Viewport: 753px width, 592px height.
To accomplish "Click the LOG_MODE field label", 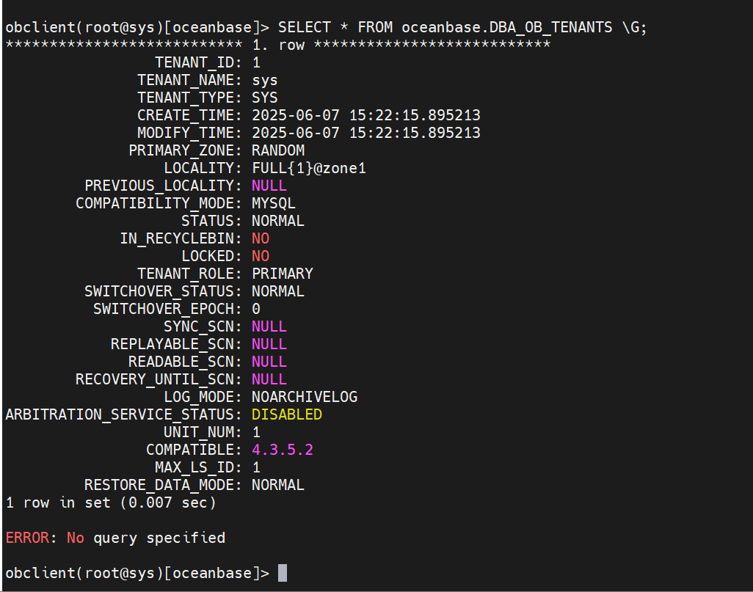I will point(203,397).
